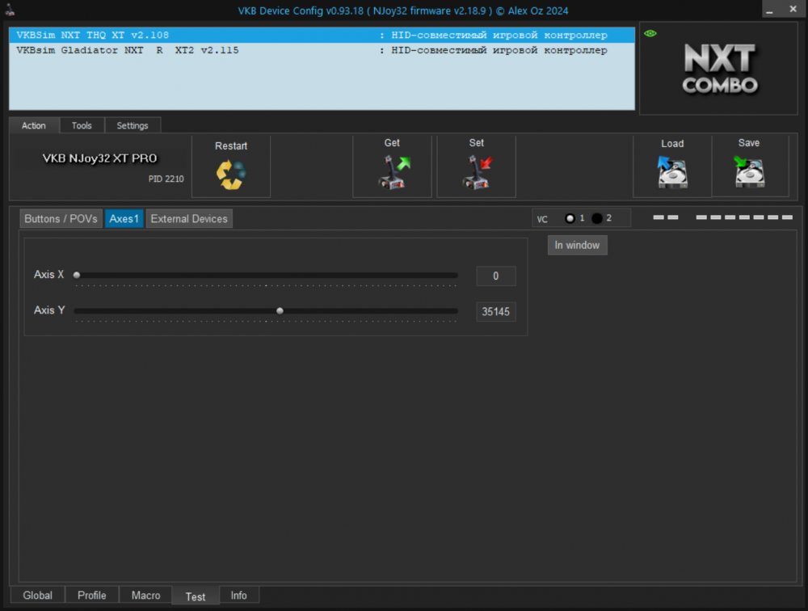Click the Get joystick icon with green arrow
Screen dimensions: 808x611
pyautogui.click(x=393, y=173)
